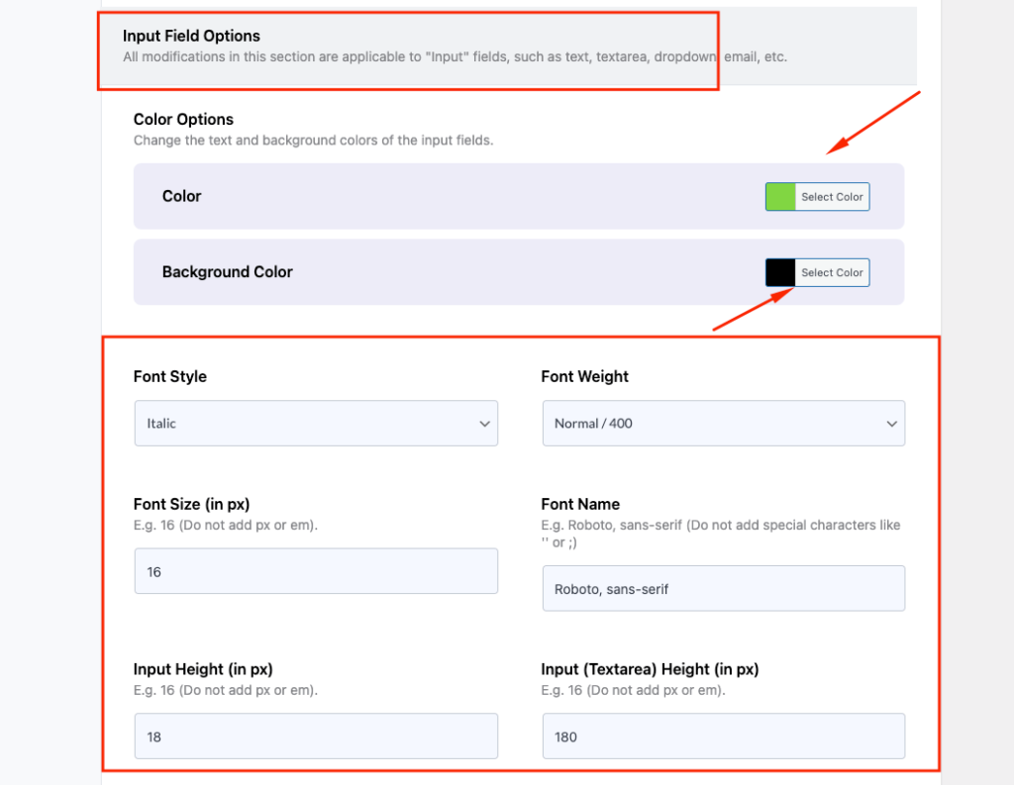The width and height of the screenshot is (1014, 785).
Task: Click the Input Height field showing 18
Action: tap(315, 736)
